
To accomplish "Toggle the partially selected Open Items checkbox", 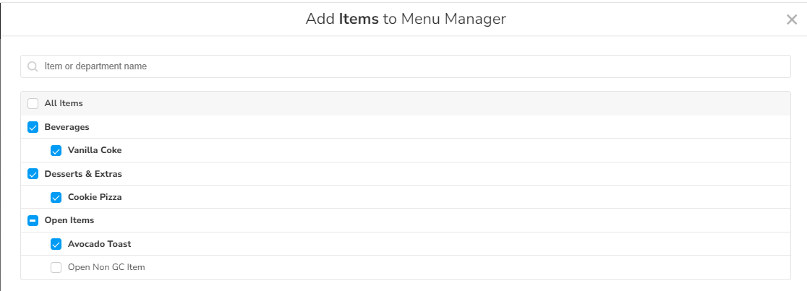I will point(33,220).
